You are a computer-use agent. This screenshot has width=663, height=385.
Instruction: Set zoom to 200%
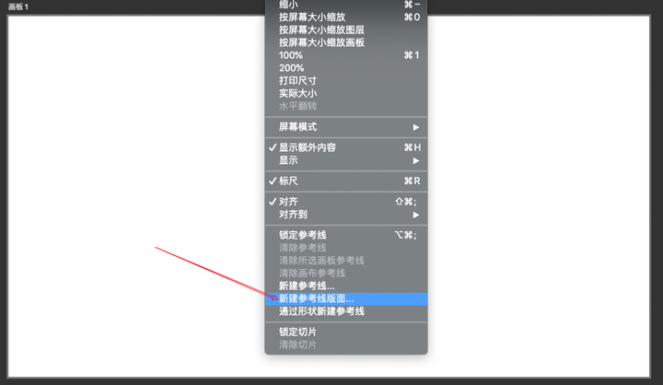pos(346,68)
